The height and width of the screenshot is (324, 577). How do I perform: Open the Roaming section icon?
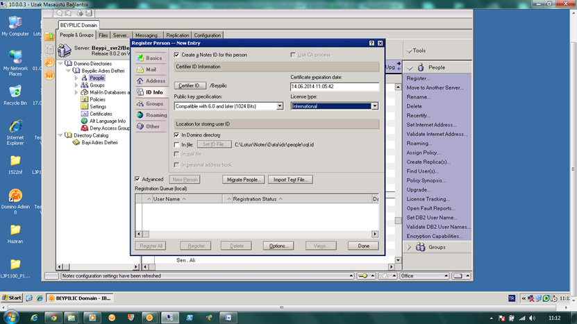(140, 115)
